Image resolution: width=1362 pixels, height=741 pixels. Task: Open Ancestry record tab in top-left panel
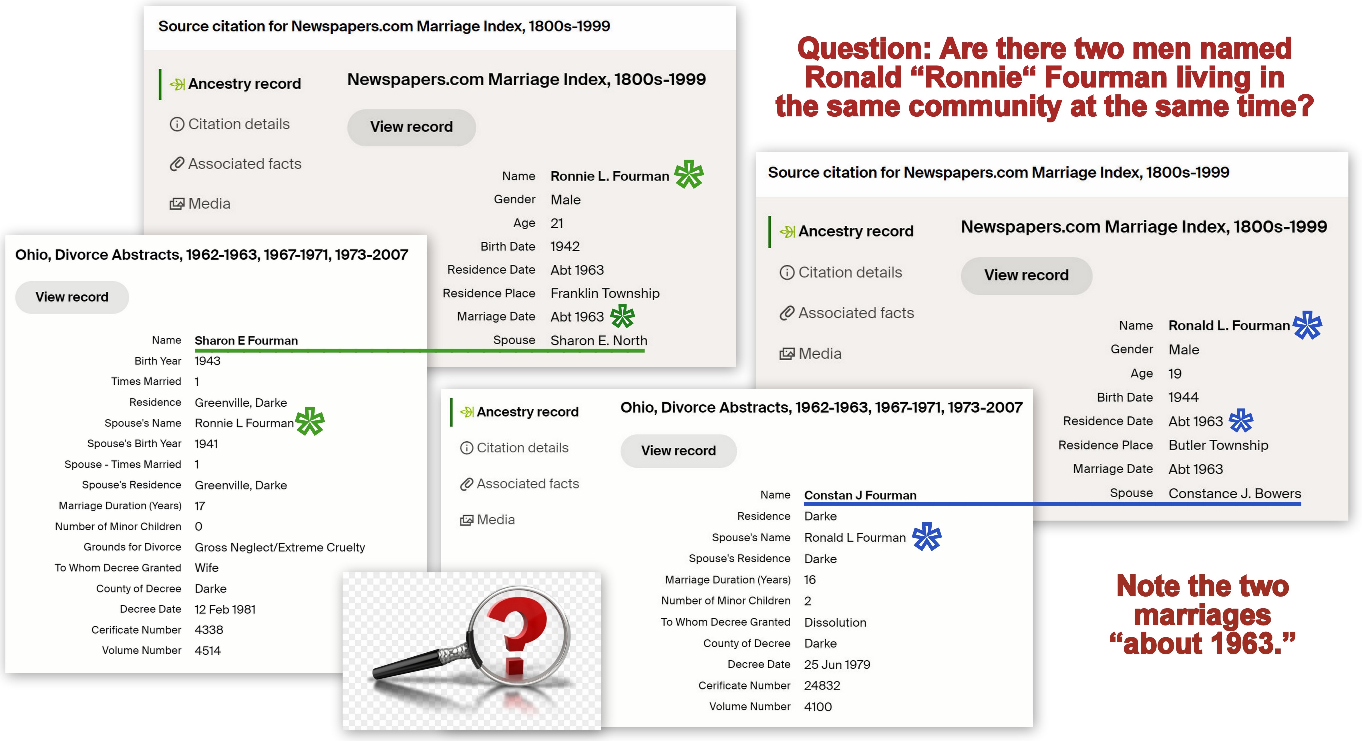click(x=244, y=84)
